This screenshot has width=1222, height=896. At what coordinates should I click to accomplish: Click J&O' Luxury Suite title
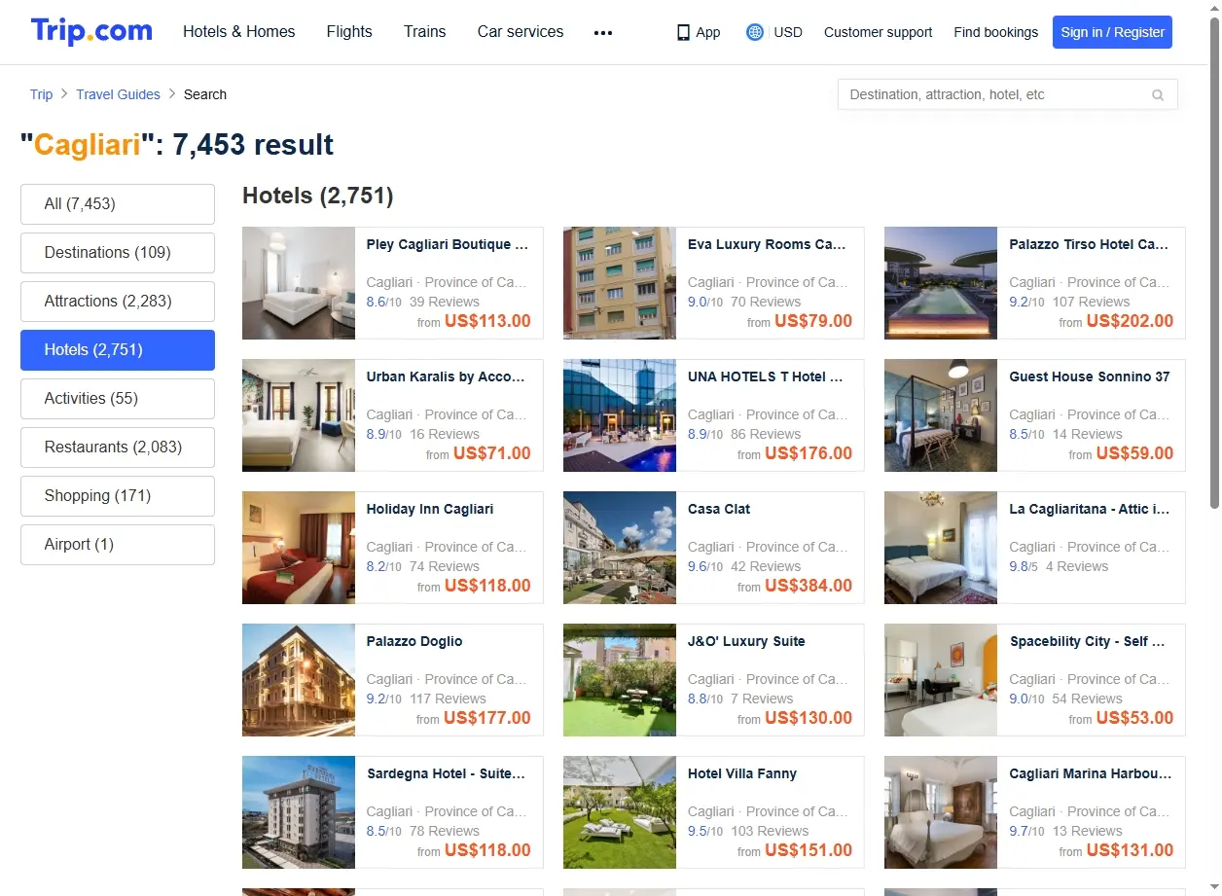point(746,641)
